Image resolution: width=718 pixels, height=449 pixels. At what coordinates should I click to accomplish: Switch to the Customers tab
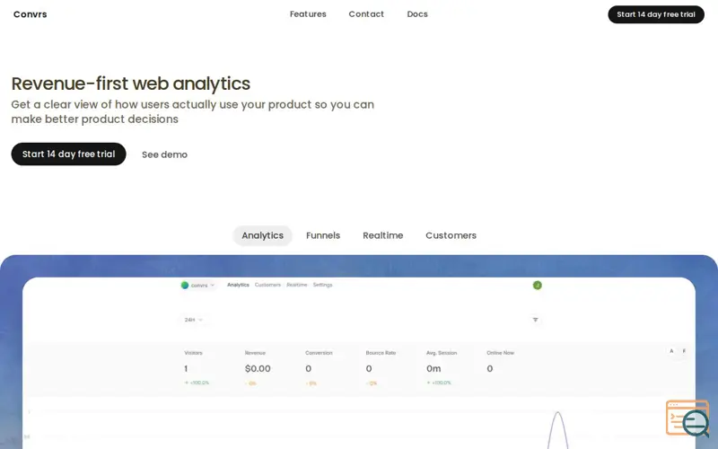[451, 235]
